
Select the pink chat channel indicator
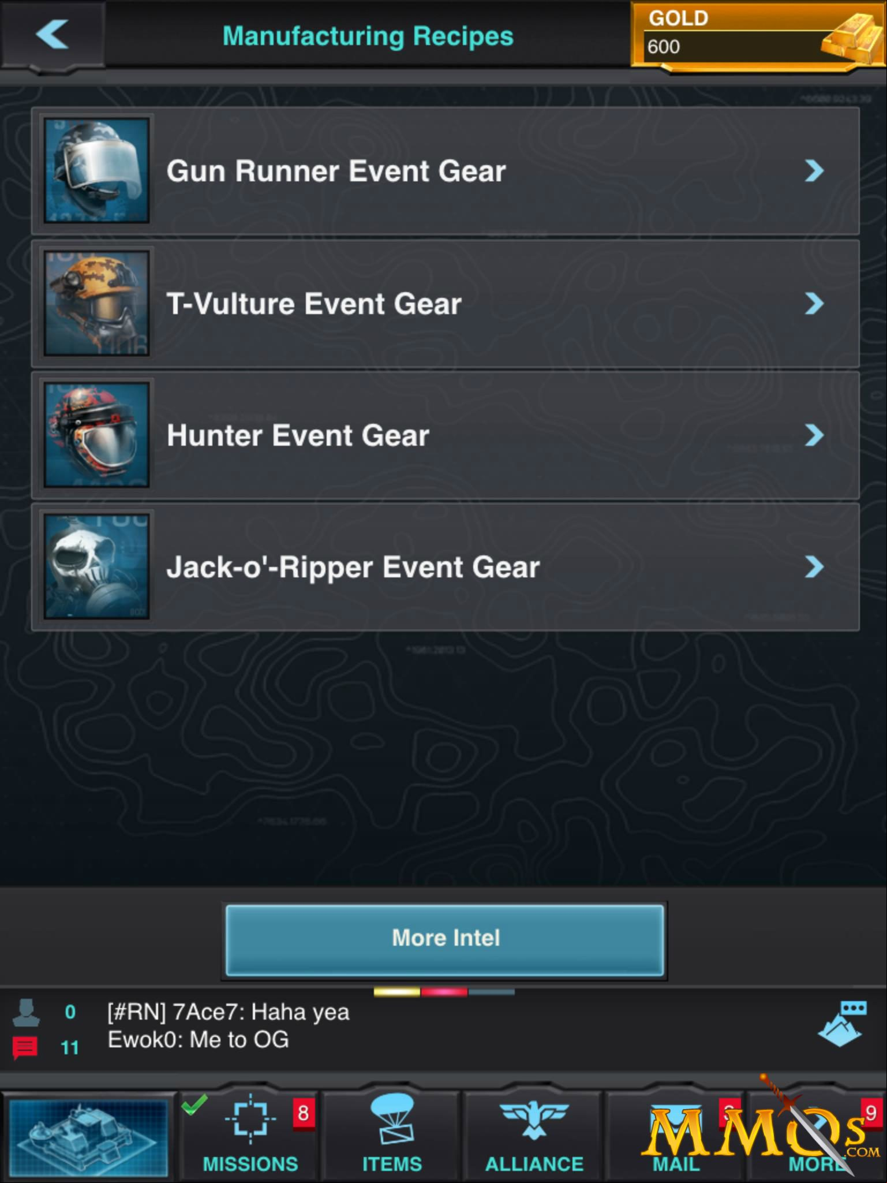(444, 992)
